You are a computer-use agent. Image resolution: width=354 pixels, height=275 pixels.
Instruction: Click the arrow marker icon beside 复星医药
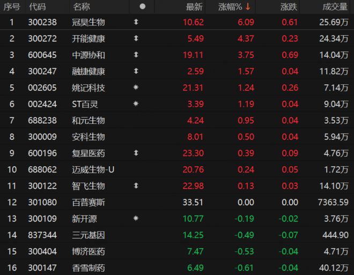tap(136, 153)
